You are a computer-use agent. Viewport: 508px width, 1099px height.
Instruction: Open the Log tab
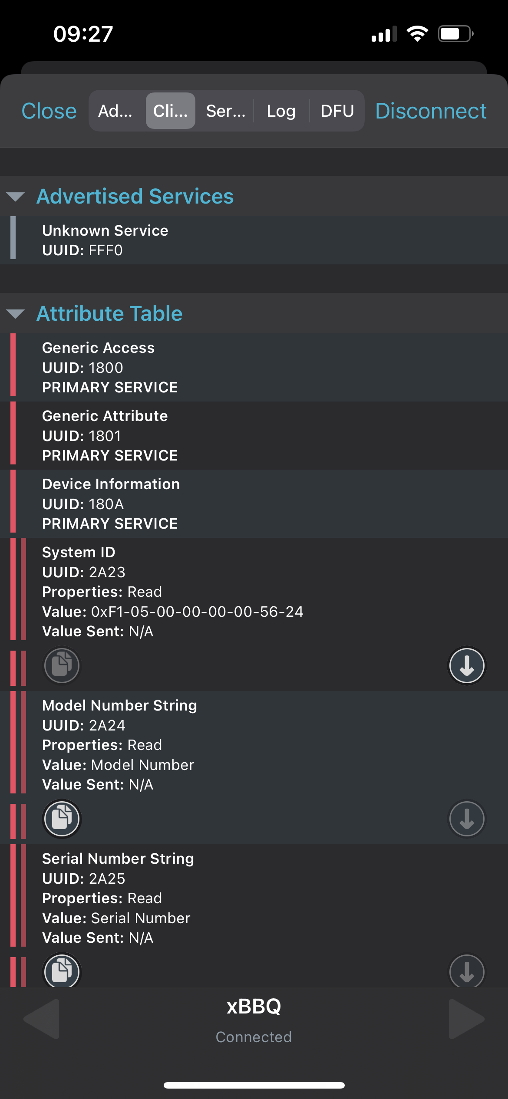281,111
